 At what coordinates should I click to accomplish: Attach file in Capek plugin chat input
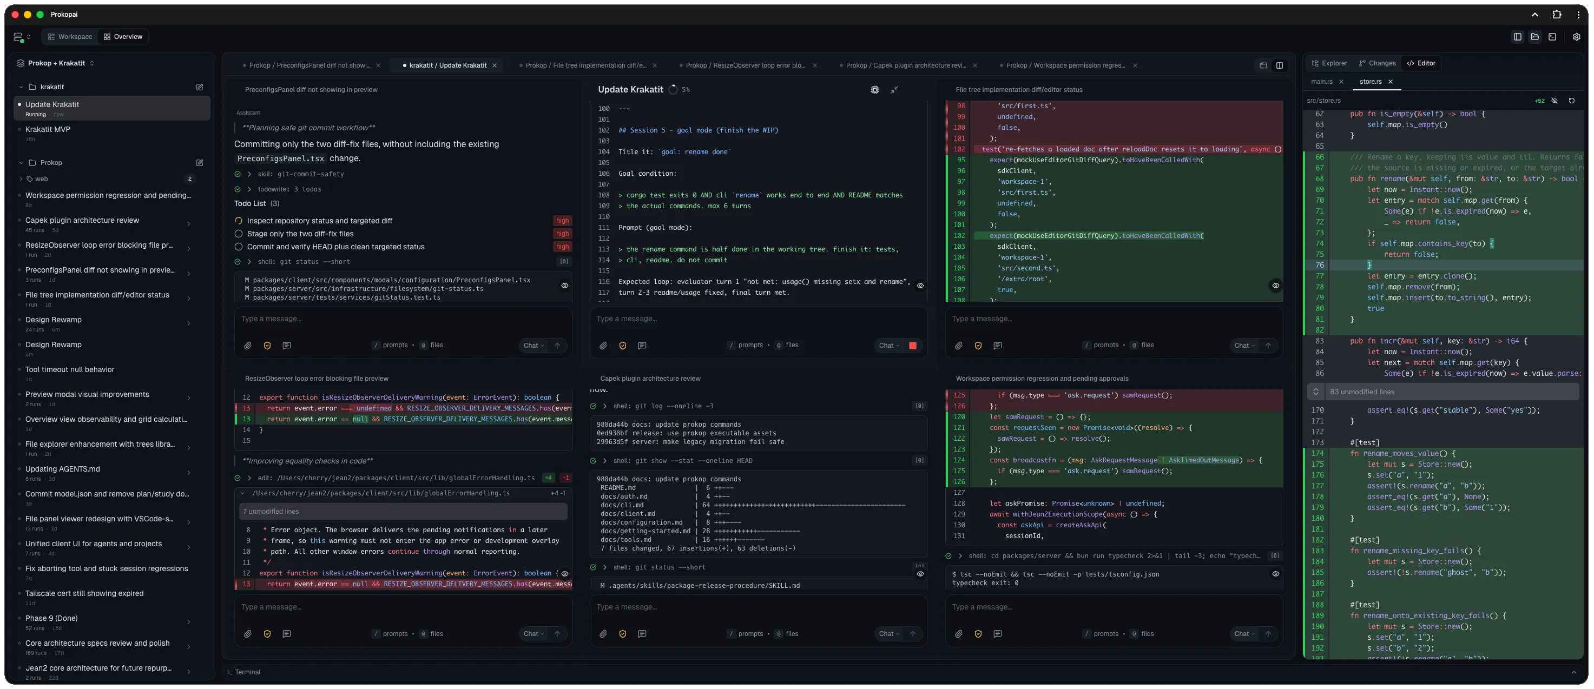click(603, 634)
